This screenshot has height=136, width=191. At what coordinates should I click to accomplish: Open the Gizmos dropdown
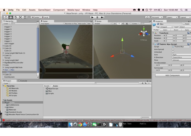click(x=135, y=24)
